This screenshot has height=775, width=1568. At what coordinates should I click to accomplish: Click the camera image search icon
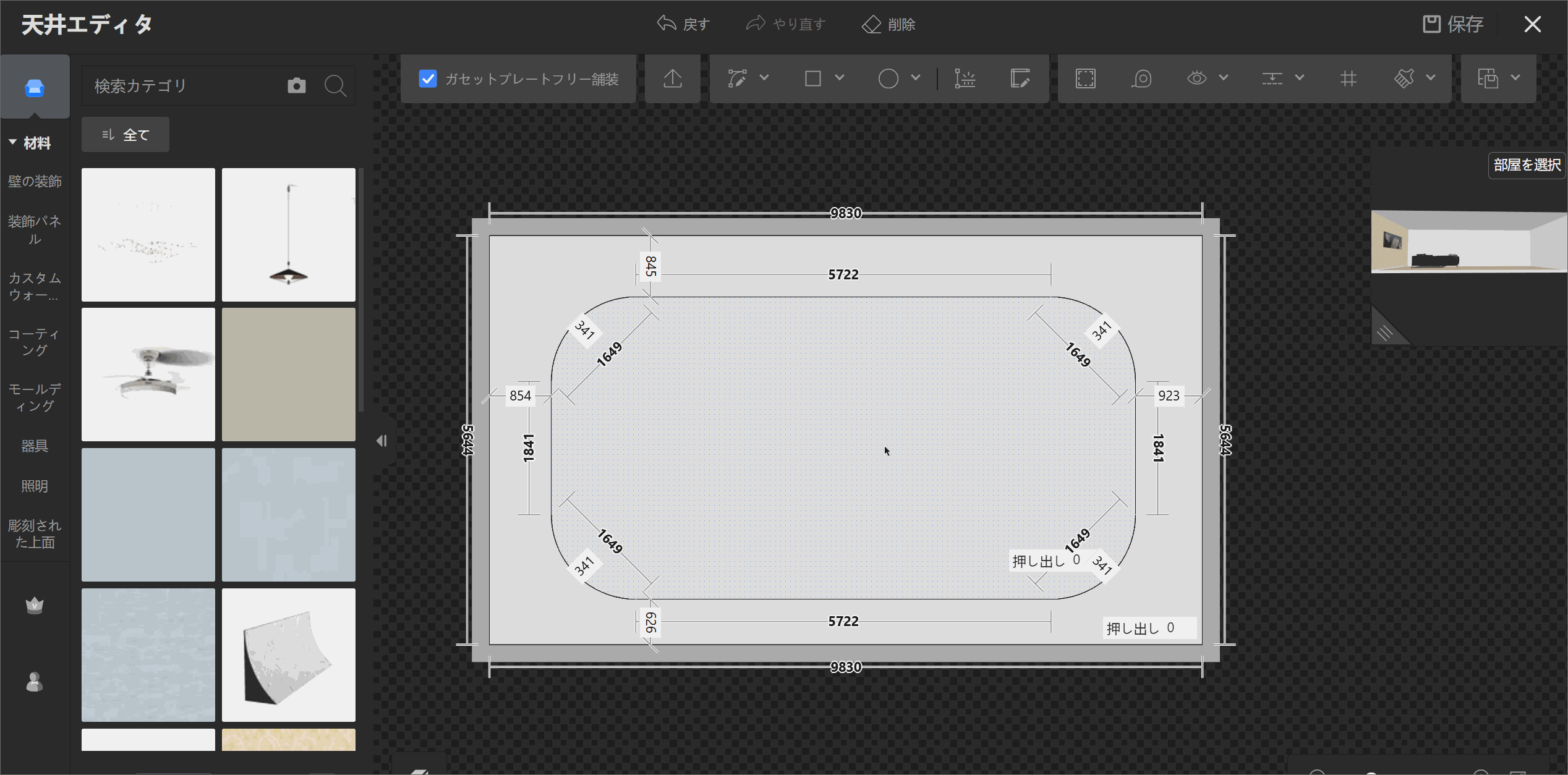pyautogui.click(x=297, y=85)
